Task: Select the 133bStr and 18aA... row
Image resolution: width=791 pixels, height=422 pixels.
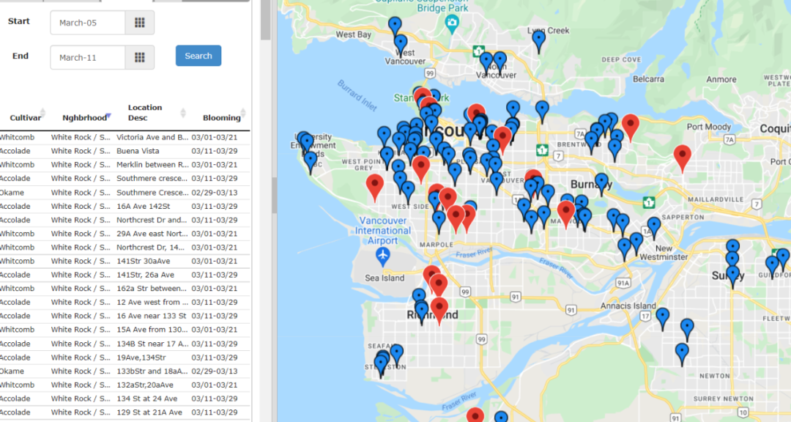Action: [125, 371]
